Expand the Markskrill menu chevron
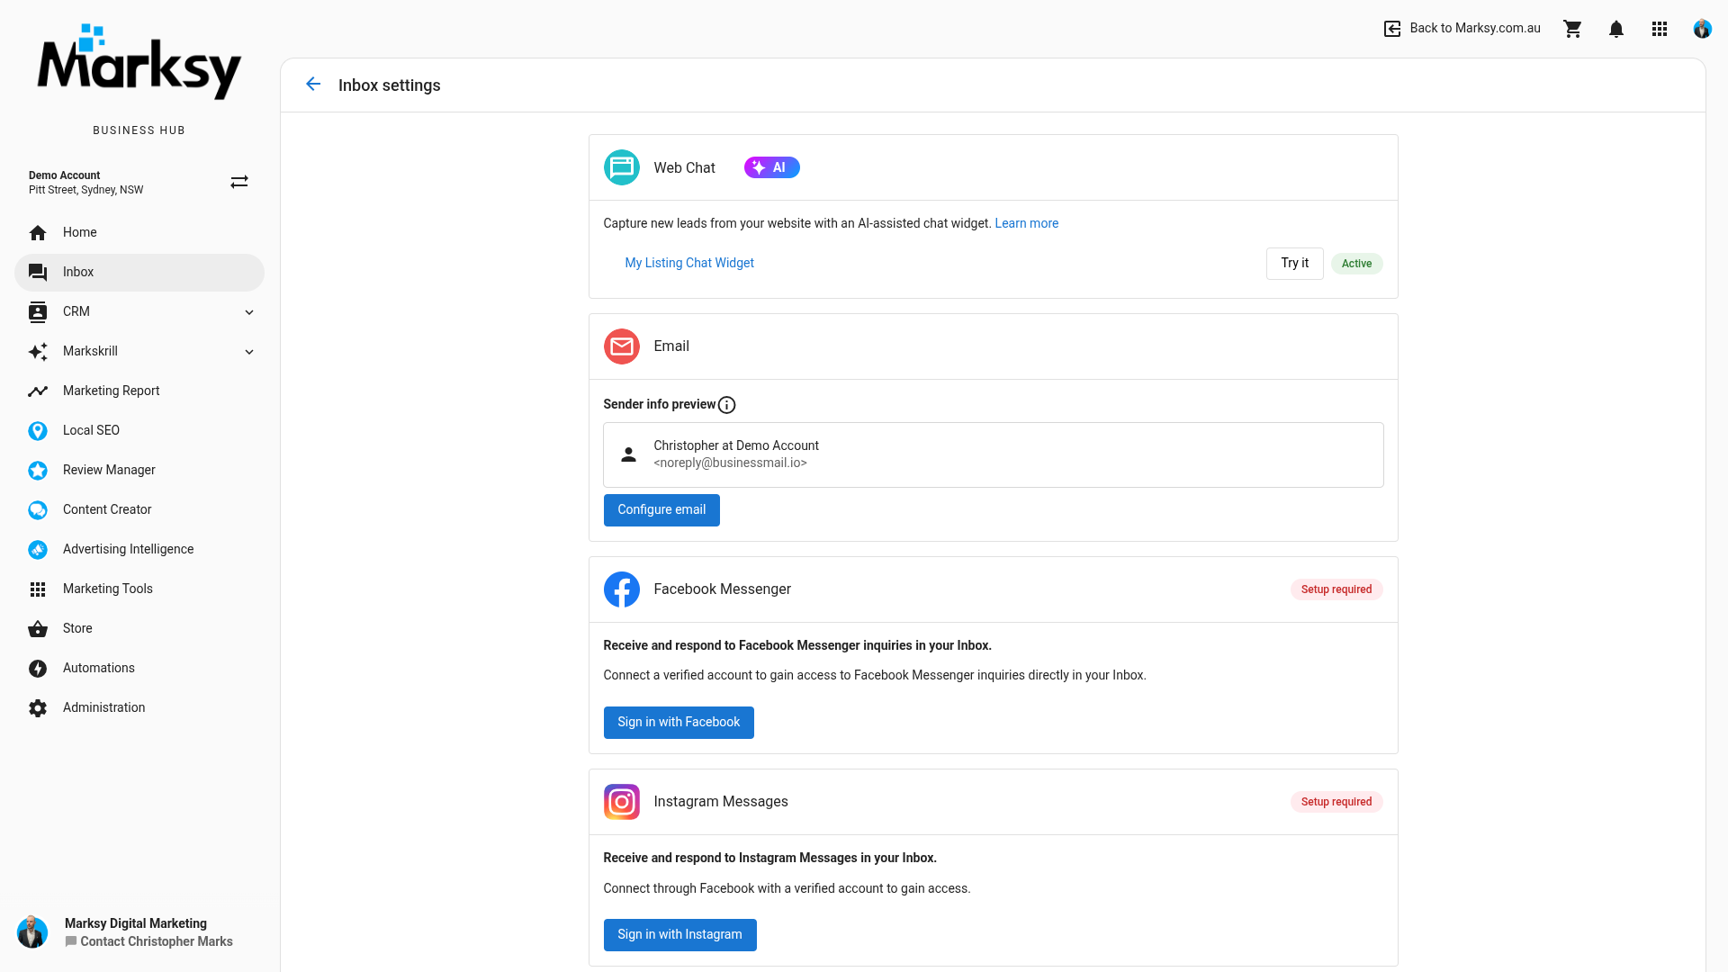The width and height of the screenshot is (1728, 972). pyautogui.click(x=249, y=352)
